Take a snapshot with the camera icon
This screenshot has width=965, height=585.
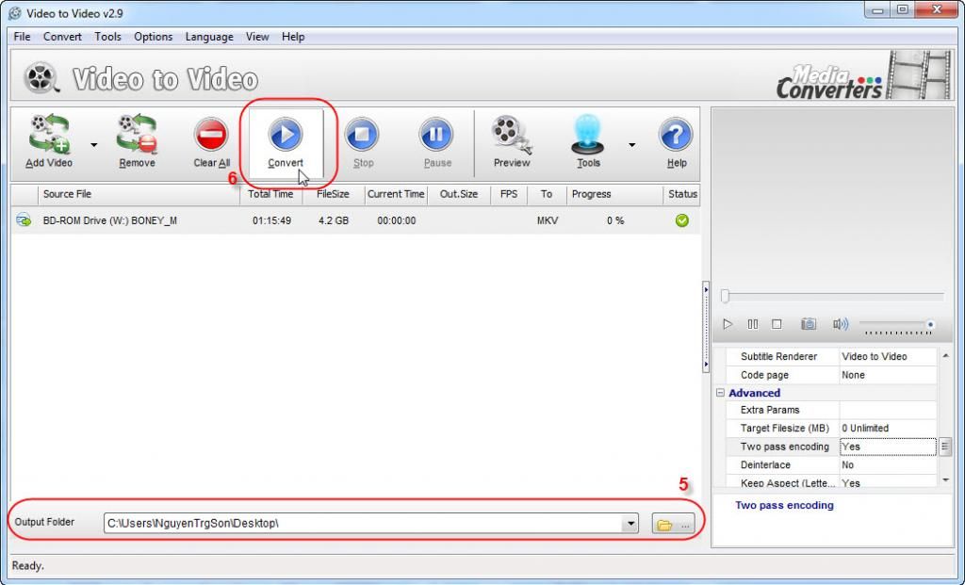808,324
